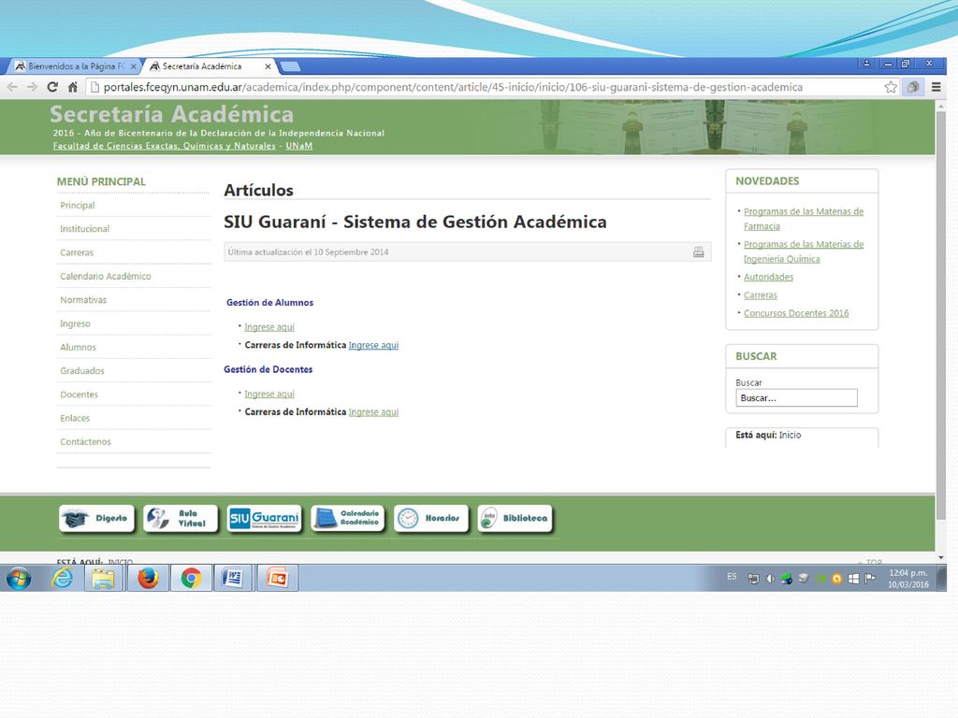
Task: Open the Carreras link in Novedades
Action: 760,295
